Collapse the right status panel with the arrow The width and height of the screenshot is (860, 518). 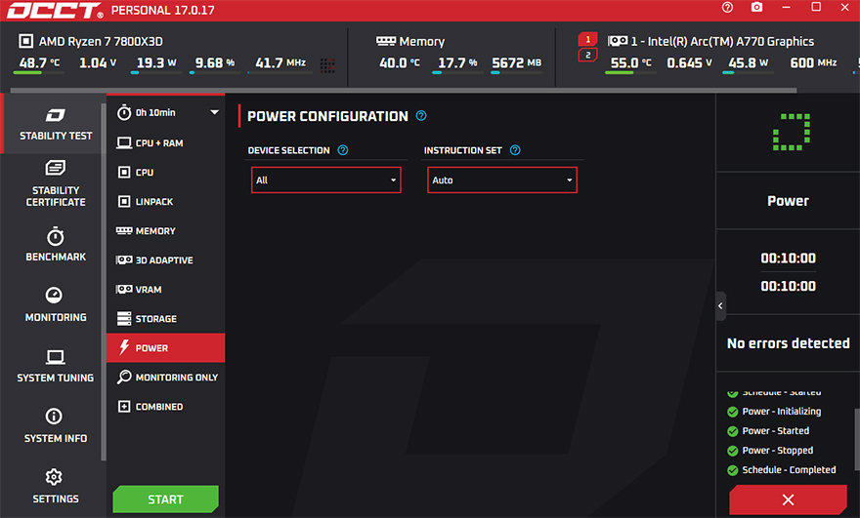click(x=720, y=306)
